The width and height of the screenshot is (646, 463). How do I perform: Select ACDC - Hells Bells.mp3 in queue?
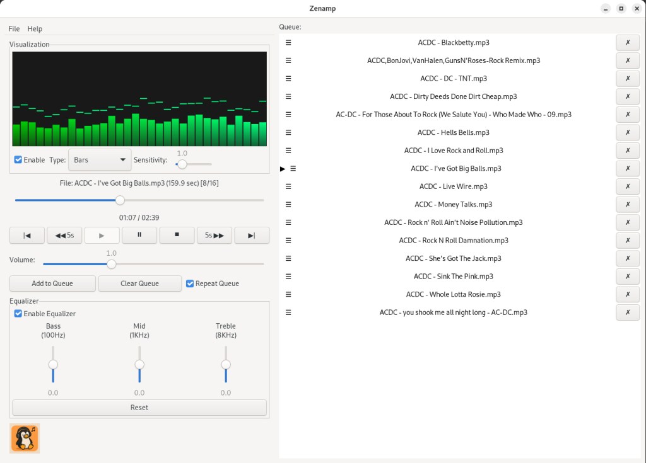click(x=454, y=132)
